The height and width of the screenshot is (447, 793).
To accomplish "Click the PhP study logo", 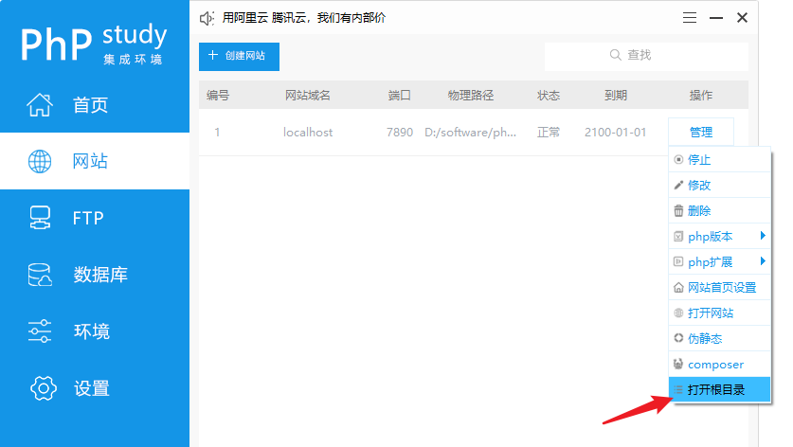I will click(x=94, y=44).
